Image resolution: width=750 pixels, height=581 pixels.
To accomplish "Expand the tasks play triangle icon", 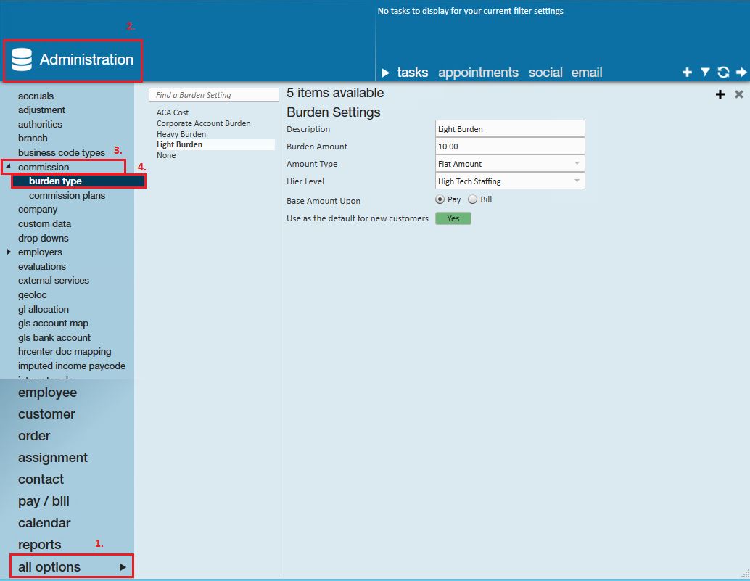I will coord(386,73).
